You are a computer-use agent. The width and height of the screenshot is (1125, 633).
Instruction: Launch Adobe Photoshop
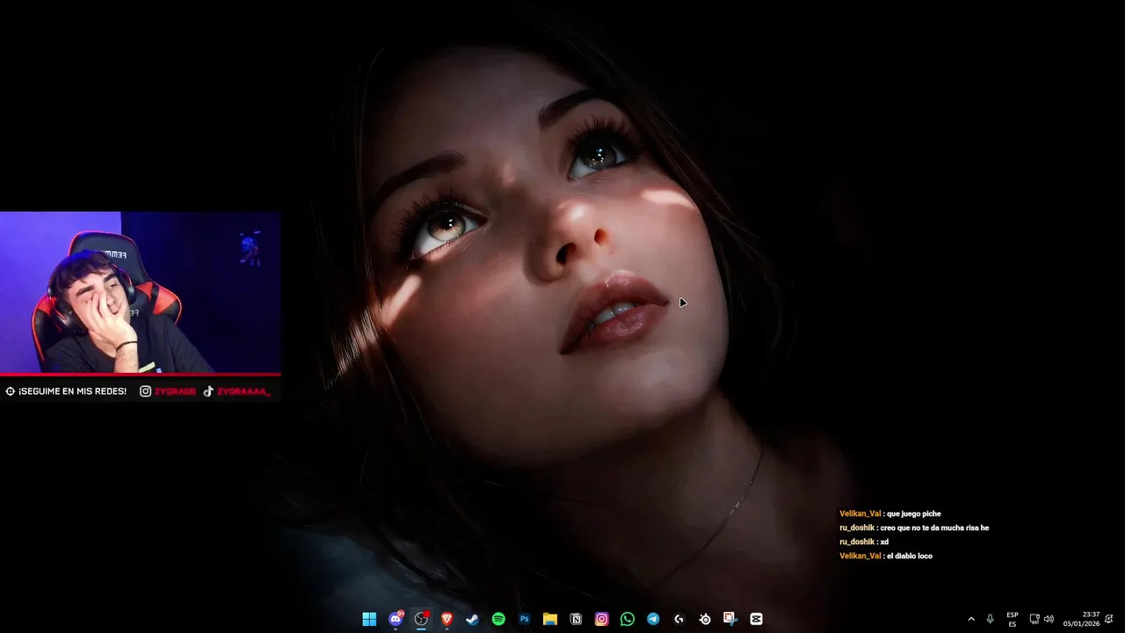(x=524, y=619)
